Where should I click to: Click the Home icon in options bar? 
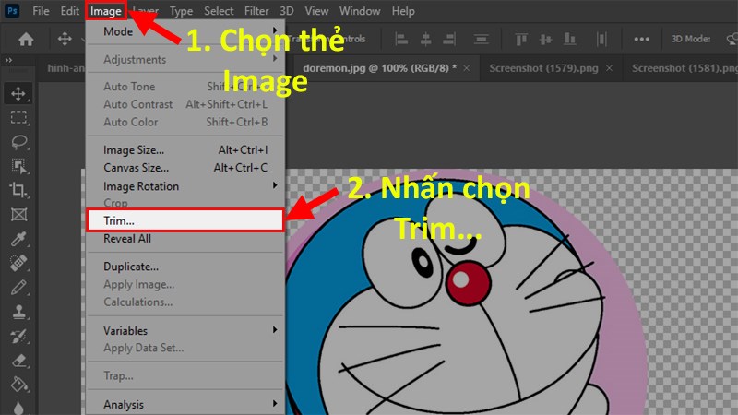26,39
